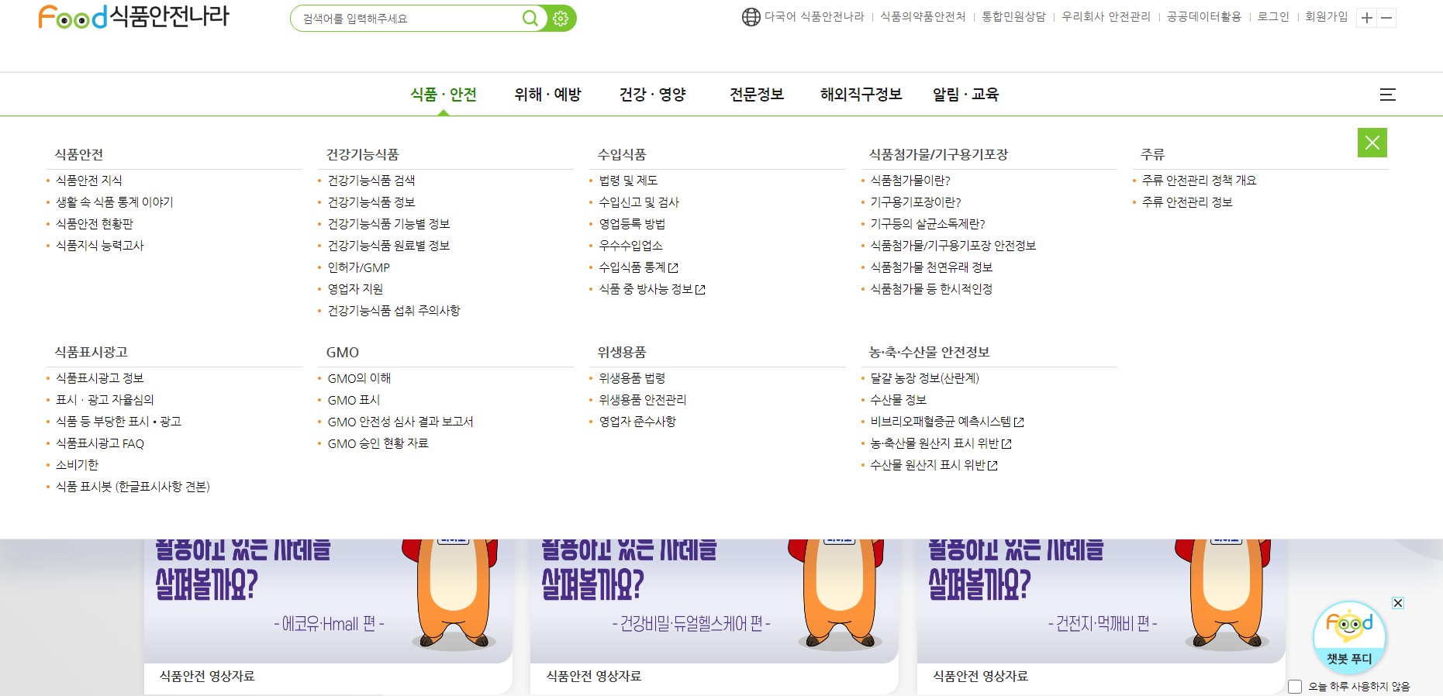Click the 회원가입 link
Image resolution: width=1443 pixels, height=696 pixels.
coord(1326,16)
